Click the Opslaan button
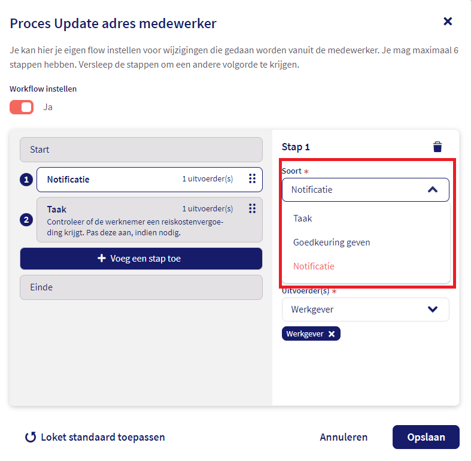The image size is (471, 461). tap(426, 437)
